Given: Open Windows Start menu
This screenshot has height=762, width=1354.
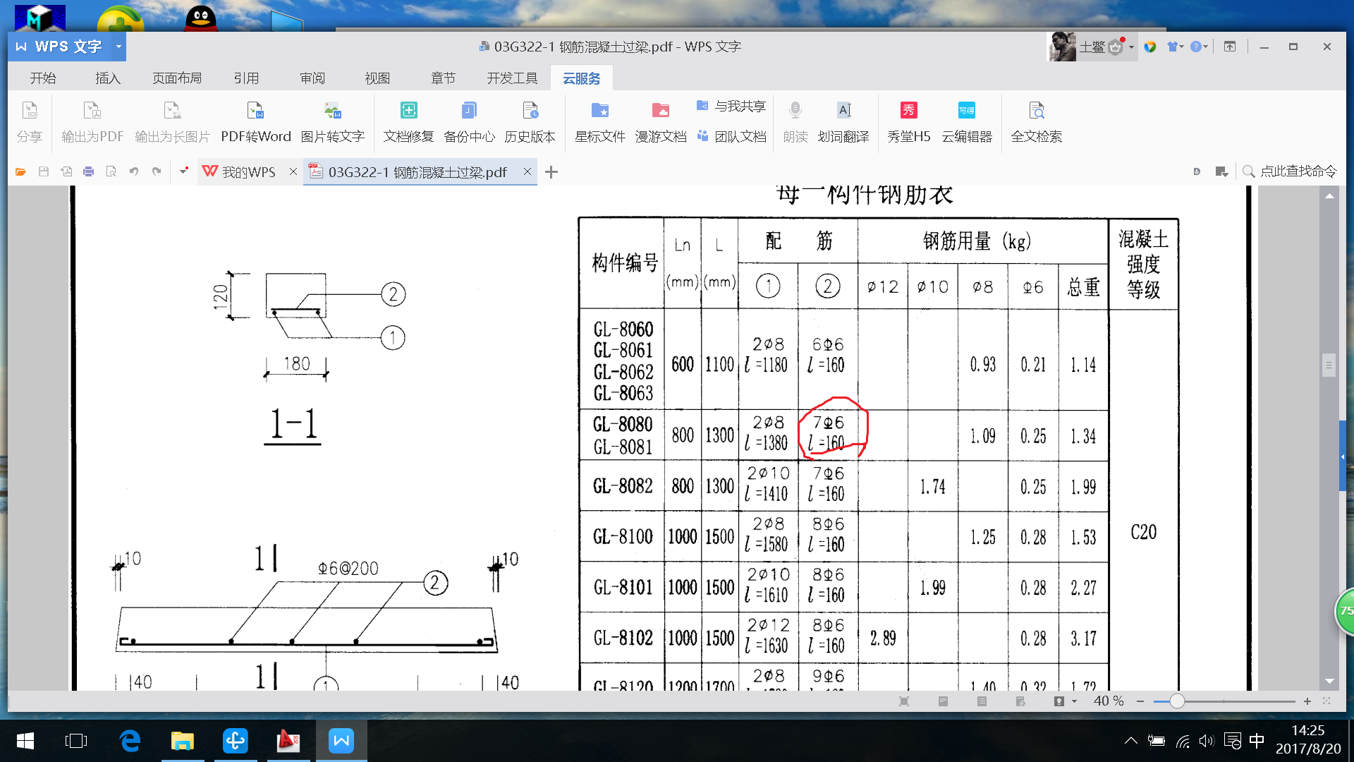Looking at the screenshot, I should pyautogui.click(x=25, y=741).
